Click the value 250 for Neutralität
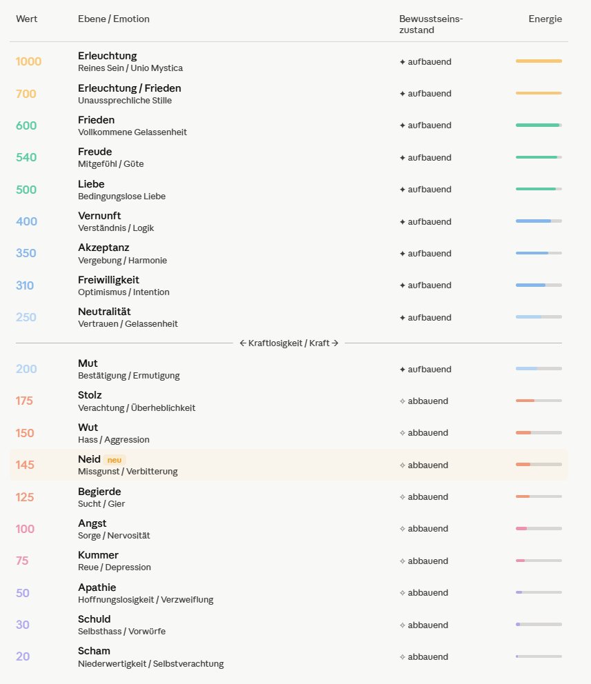The image size is (591, 684). coord(26,317)
